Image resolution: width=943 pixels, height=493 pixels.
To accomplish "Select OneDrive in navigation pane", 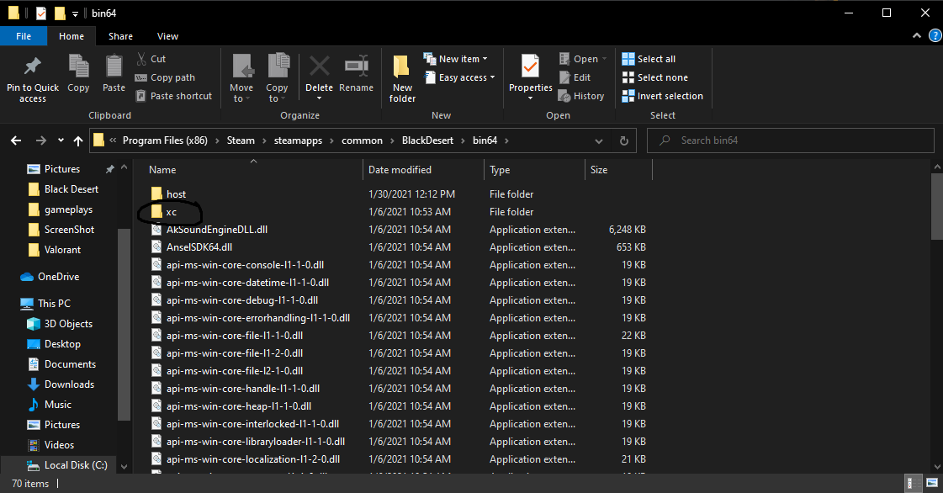I will click(58, 277).
